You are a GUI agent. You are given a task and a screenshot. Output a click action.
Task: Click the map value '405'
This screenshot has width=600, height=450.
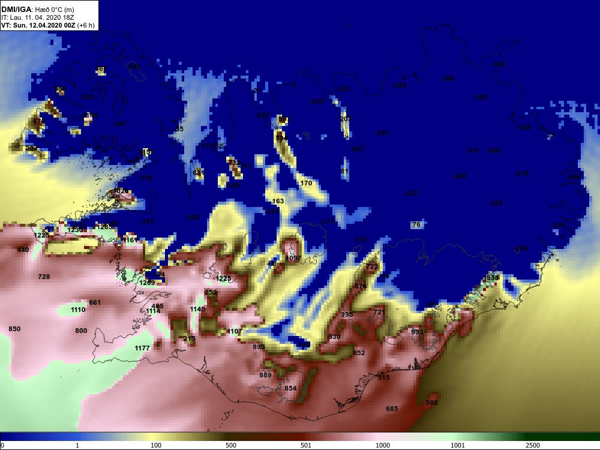point(157,306)
